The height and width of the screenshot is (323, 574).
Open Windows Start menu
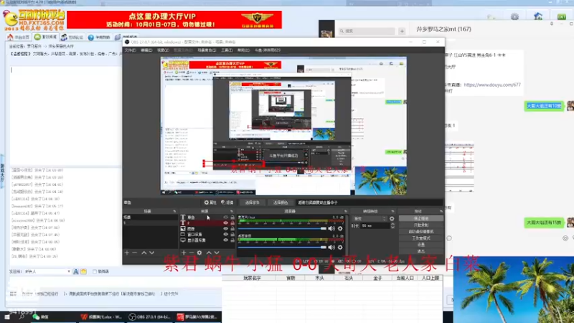(7, 317)
